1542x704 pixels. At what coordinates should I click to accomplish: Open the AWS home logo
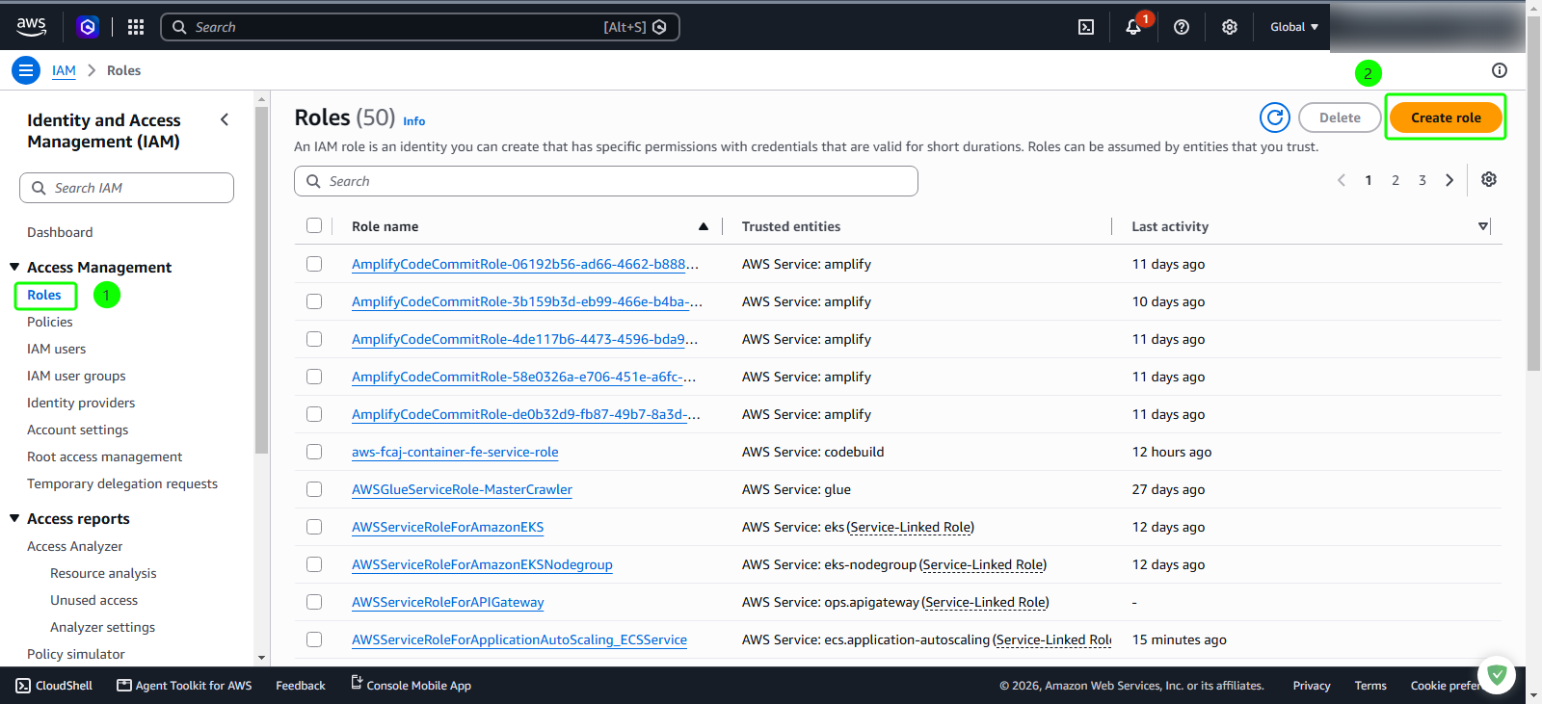31,27
